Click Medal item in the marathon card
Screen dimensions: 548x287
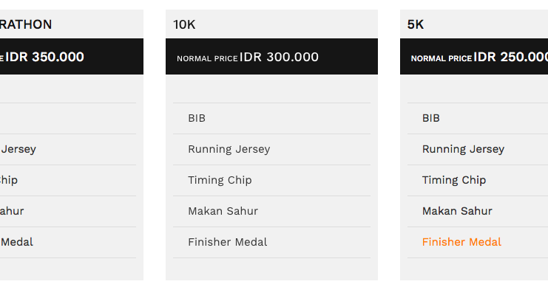click(17, 242)
